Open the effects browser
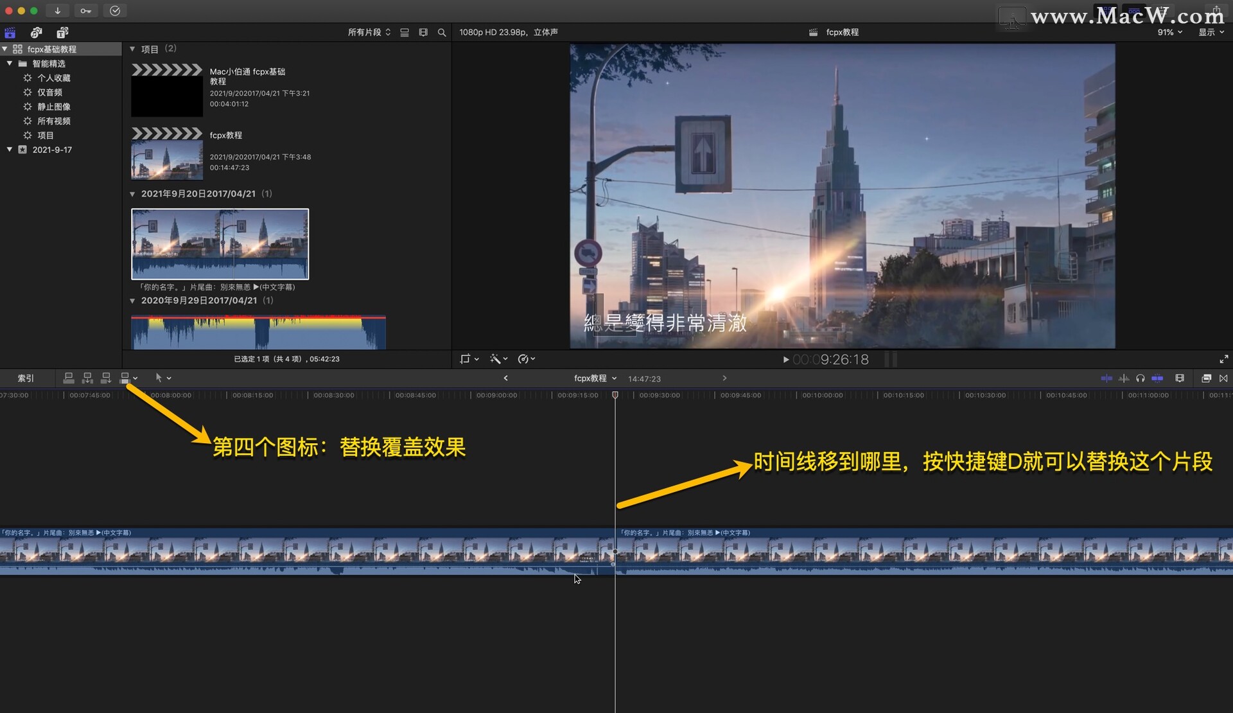Screen dimensions: 1233x713 point(1206,378)
